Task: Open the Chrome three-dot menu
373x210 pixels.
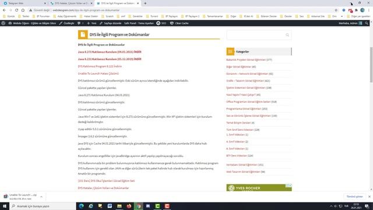Action: pos(369,10)
